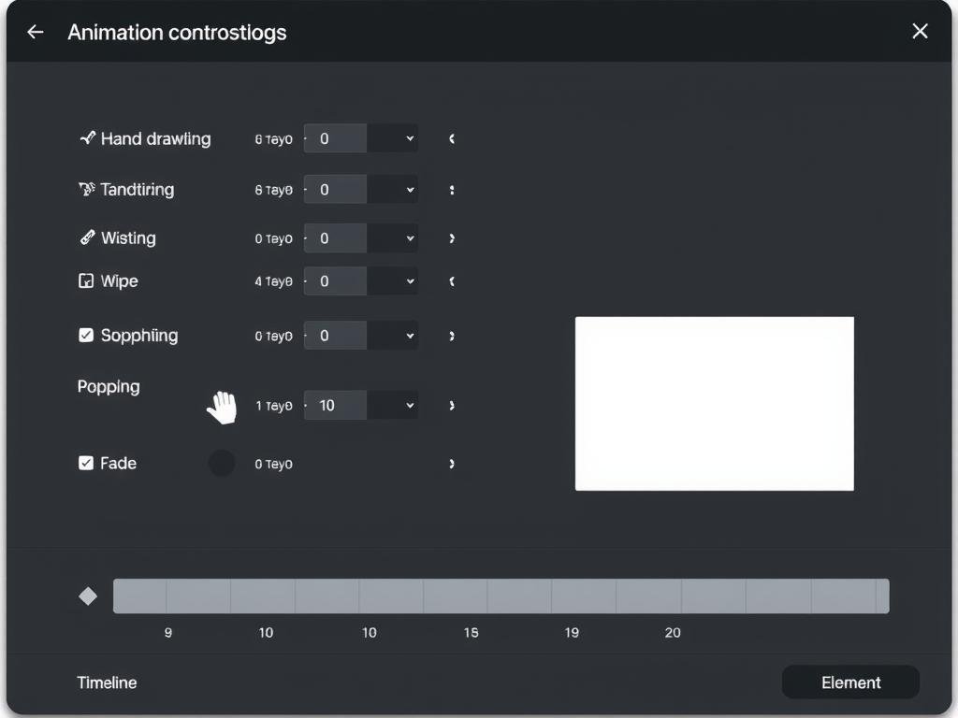Click the '0 Teyo' text in Fade row
Image resolution: width=958 pixels, height=718 pixels.
coord(274,464)
